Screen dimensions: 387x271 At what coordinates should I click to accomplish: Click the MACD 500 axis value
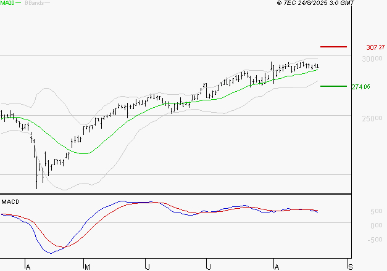click(377, 211)
